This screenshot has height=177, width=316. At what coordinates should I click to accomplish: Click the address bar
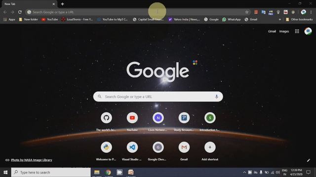tap(138, 12)
